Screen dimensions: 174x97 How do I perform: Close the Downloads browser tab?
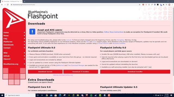pyautogui.click(x=21, y=1)
